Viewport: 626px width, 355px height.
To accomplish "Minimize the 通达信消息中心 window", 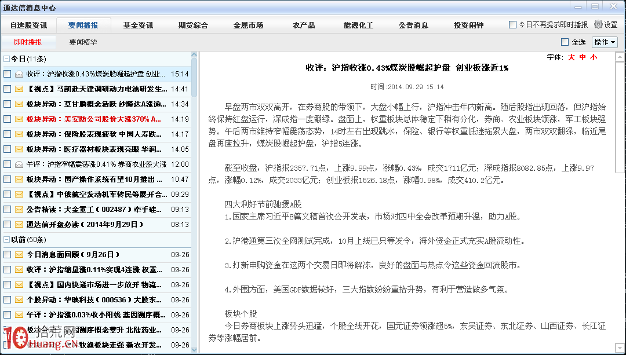I will tap(578, 6).
